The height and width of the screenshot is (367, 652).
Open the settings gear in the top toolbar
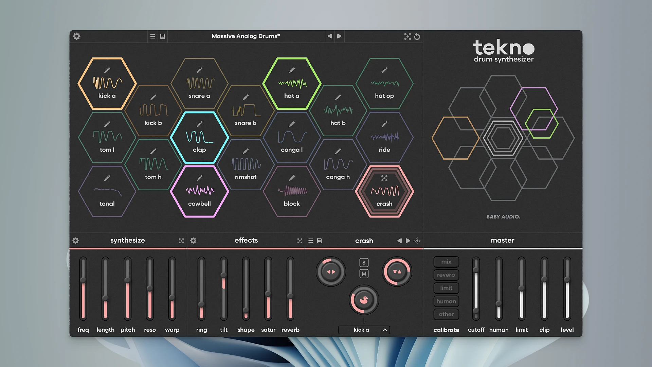pos(77,36)
